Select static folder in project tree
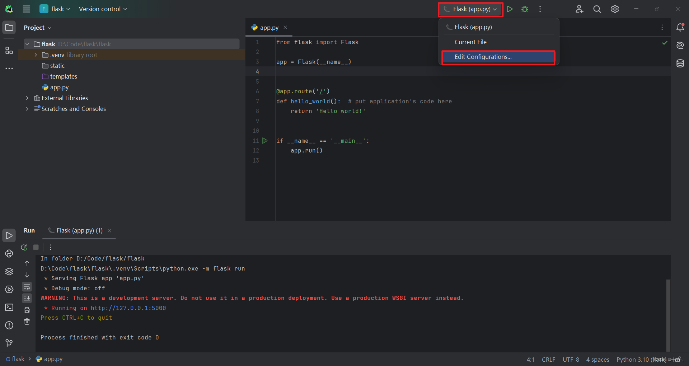Screen dimensions: 689x366 pos(53,66)
